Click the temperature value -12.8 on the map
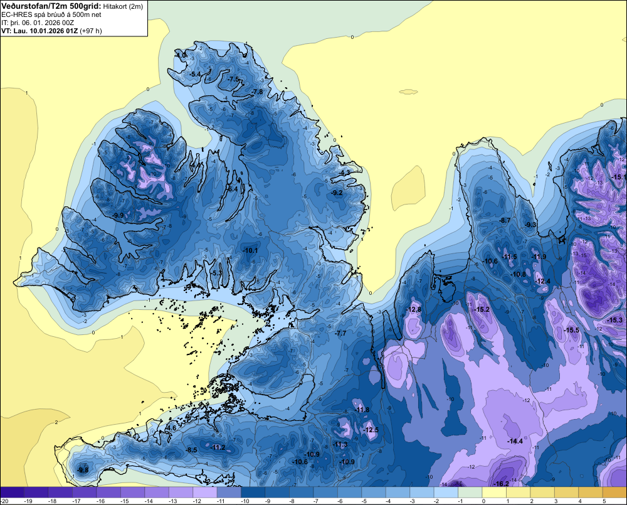 coord(413,310)
